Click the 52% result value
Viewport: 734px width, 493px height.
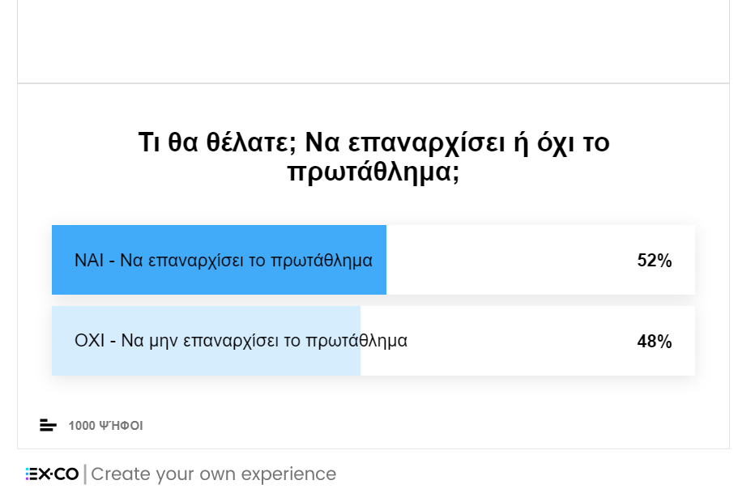[x=655, y=261]
